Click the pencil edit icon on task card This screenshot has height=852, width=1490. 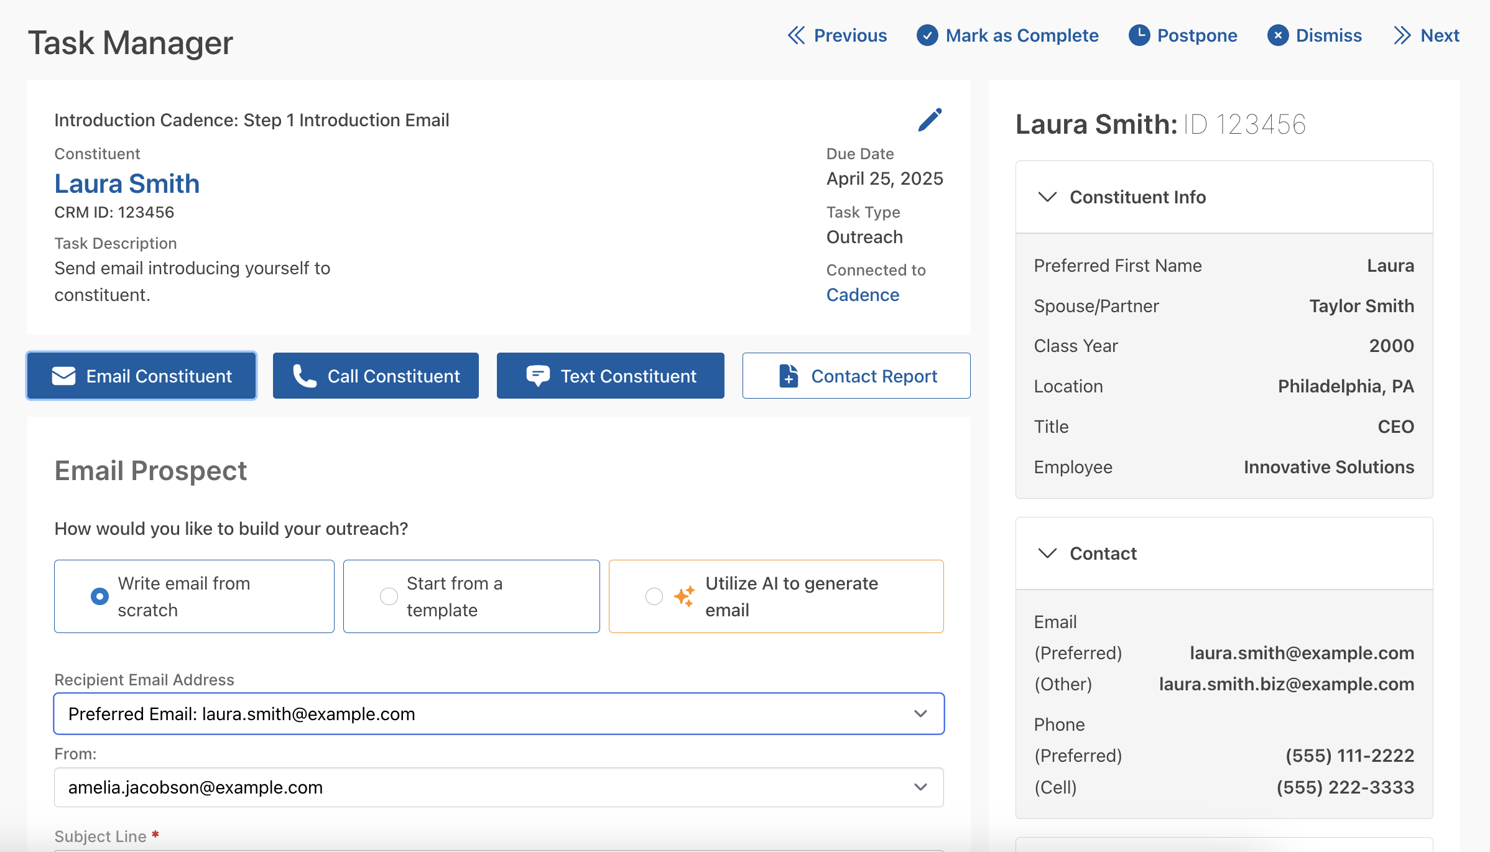(930, 120)
